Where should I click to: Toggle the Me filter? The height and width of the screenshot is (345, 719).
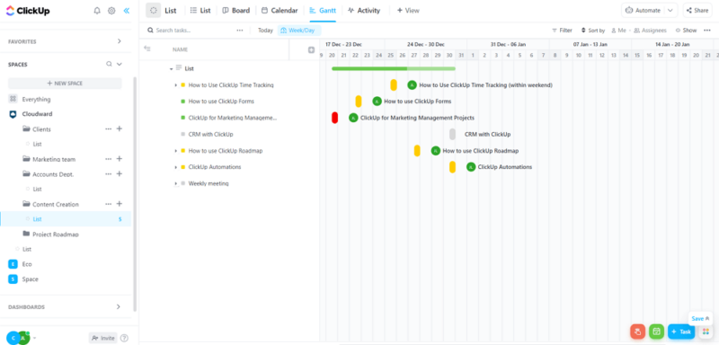click(618, 31)
